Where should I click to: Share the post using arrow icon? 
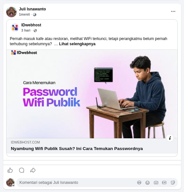(33, 170)
